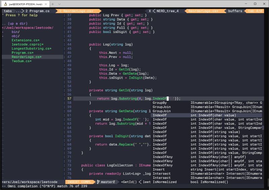Choose 'int IndexOfAny(char[] anyOf)' completion

[206, 157]
